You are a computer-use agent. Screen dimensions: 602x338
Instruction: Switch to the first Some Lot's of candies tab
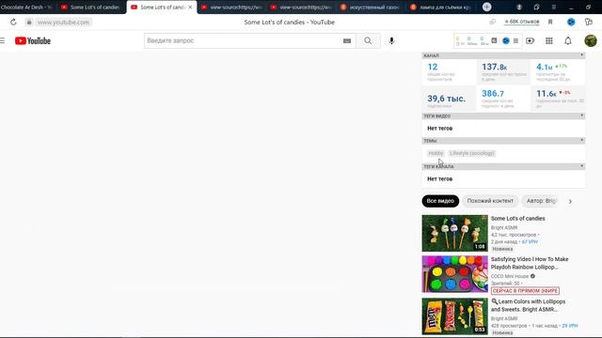coord(90,7)
